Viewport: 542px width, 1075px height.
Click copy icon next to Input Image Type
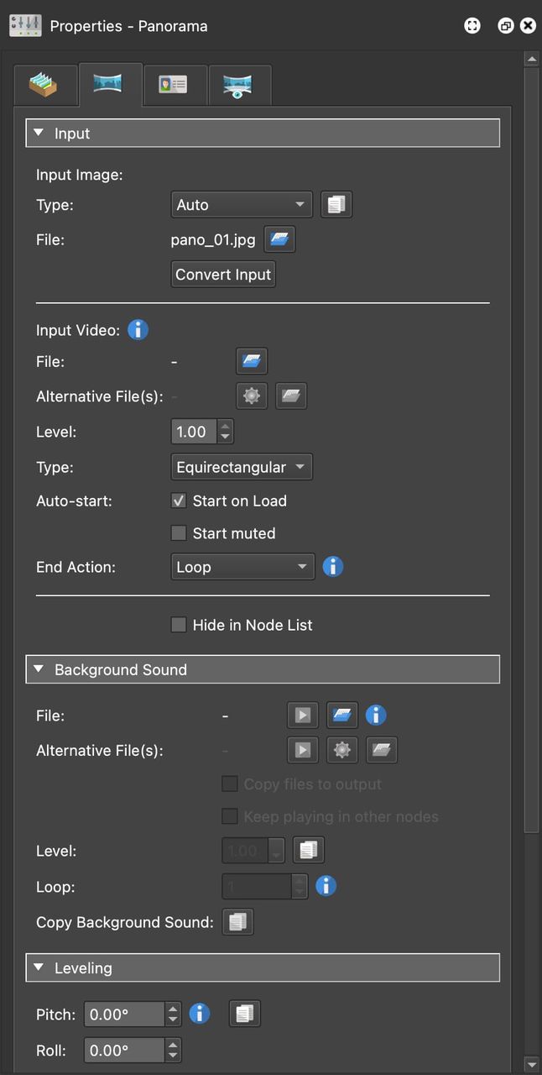pos(336,205)
